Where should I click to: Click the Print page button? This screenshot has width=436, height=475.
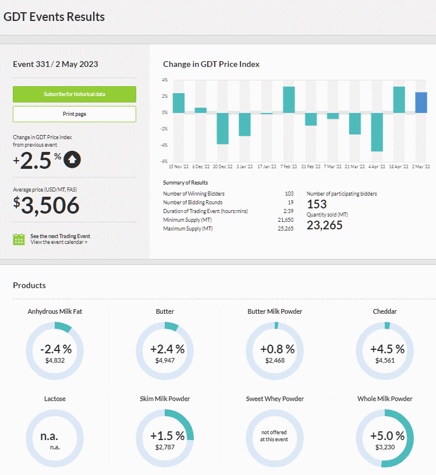tap(75, 114)
